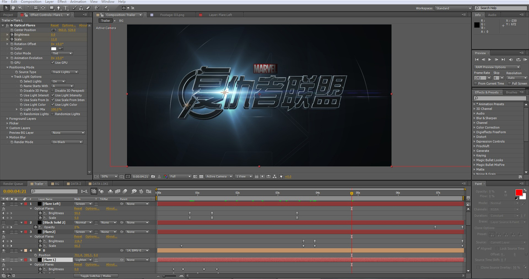Image resolution: width=529 pixels, height=279 pixels.
Task: Select the Hand tool
Action: tap(13, 7)
